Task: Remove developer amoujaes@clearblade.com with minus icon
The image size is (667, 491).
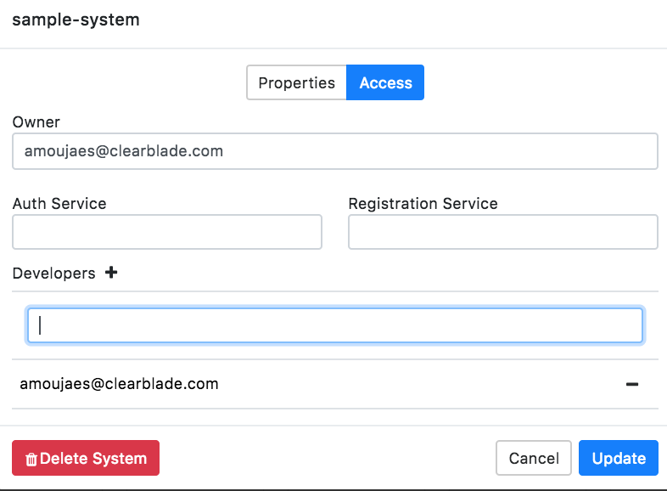Action: [631, 384]
